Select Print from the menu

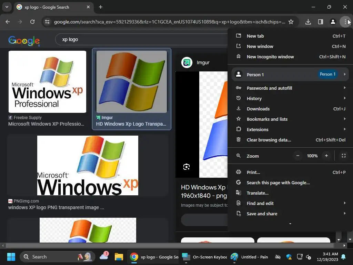click(290, 173)
